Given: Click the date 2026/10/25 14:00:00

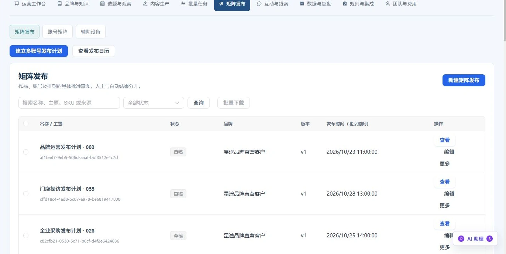Looking at the screenshot, I should (352, 236).
